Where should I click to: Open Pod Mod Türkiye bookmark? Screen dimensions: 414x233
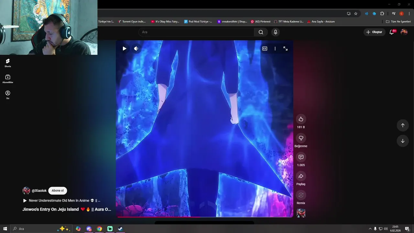(198, 22)
